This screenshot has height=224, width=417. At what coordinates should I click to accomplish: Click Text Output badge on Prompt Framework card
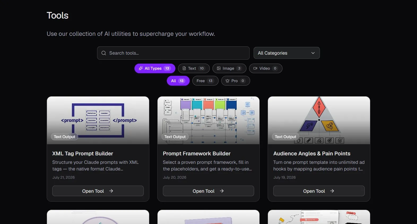(x=175, y=137)
